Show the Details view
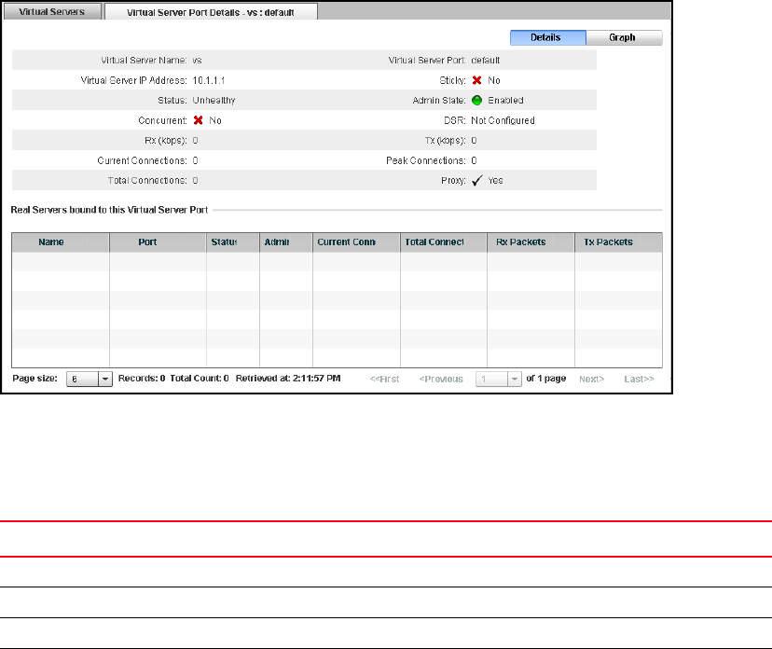The image size is (772, 649). coord(547,38)
